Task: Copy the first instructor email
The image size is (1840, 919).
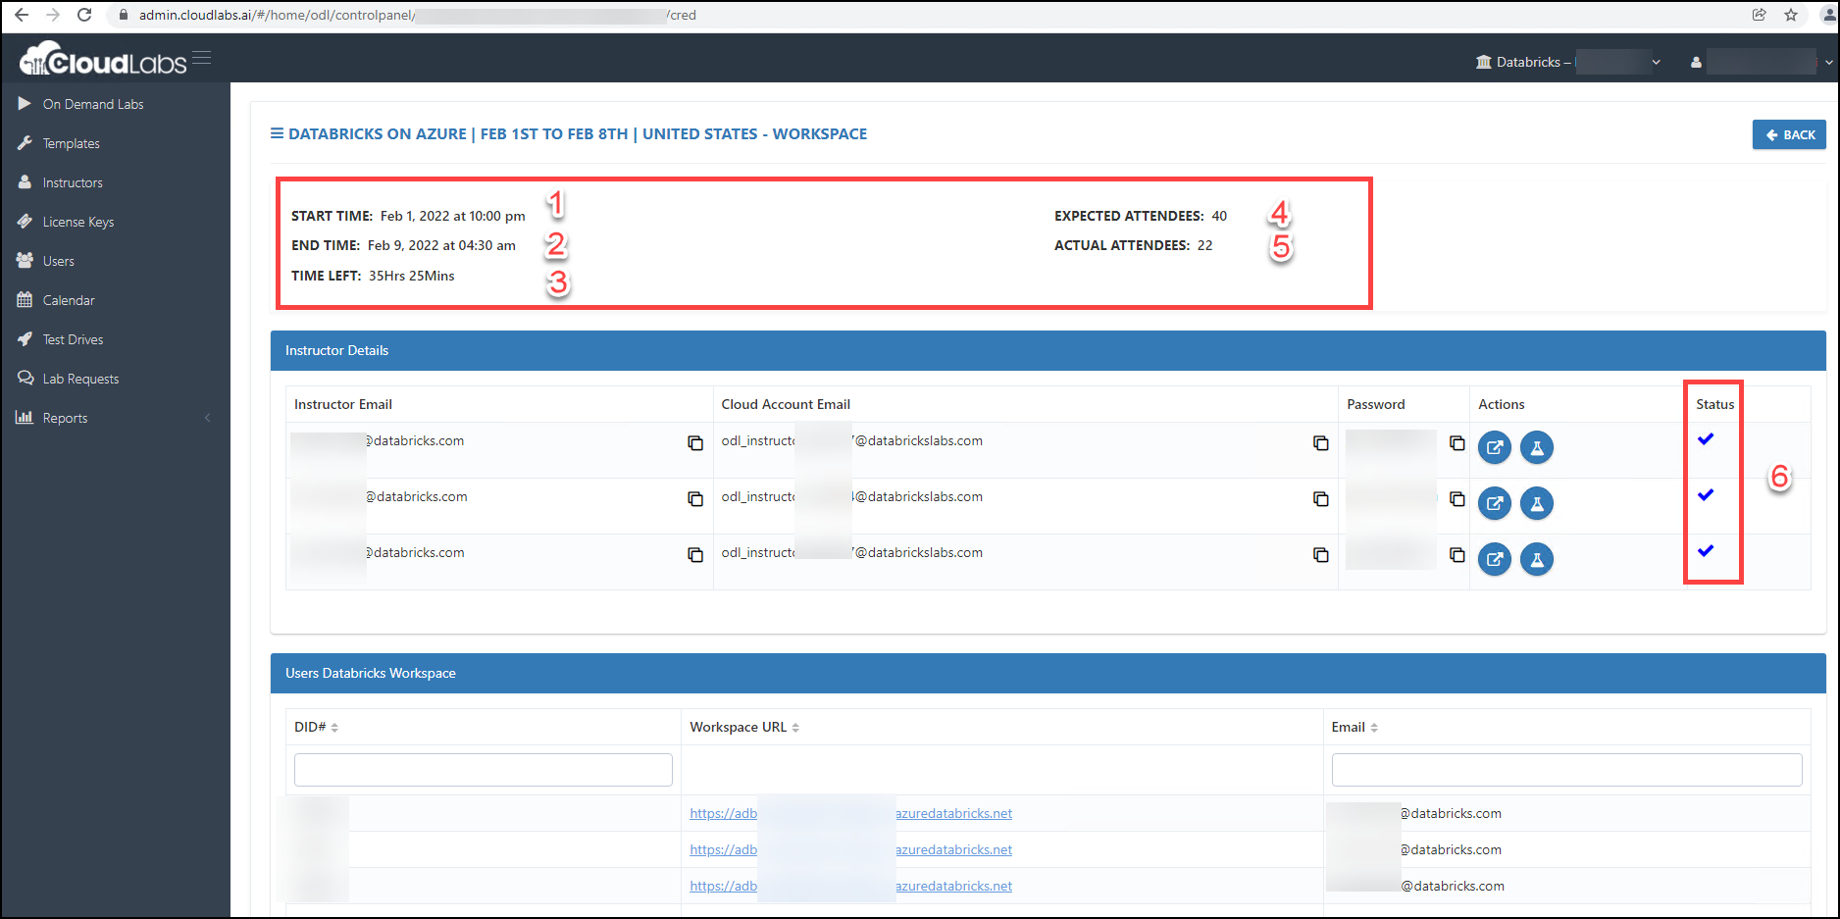Action: (695, 443)
